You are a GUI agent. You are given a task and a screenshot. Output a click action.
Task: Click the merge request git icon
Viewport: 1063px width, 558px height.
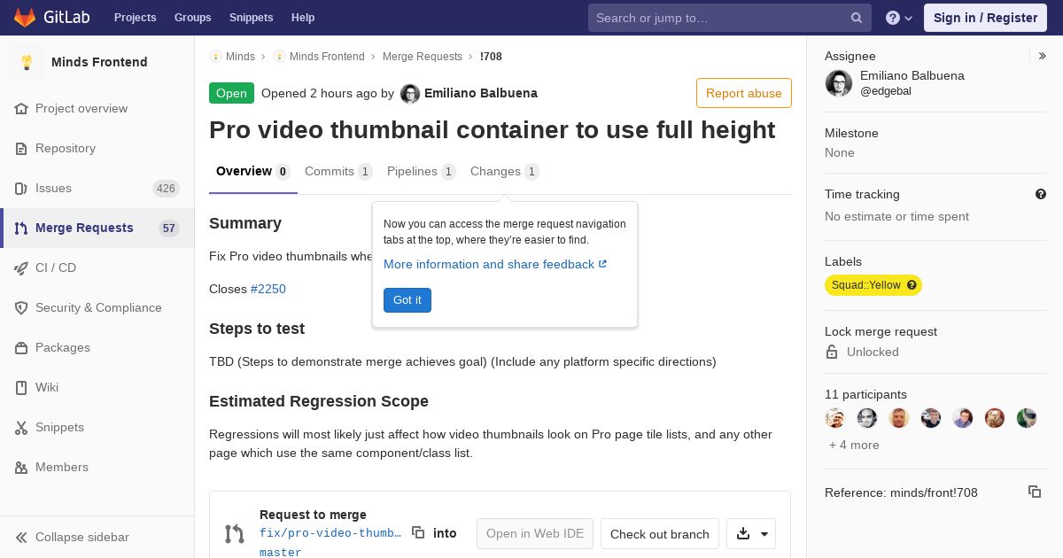coord(234,533)
